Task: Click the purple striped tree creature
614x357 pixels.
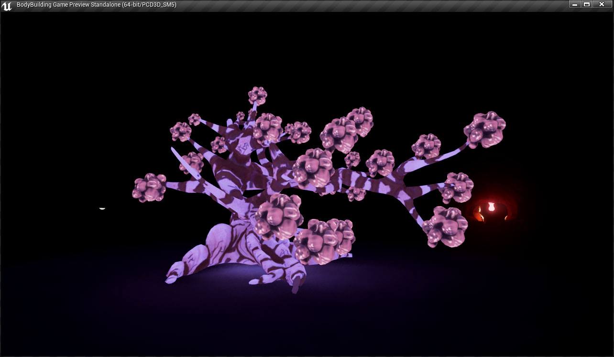Action: click(x=318, y=190)
